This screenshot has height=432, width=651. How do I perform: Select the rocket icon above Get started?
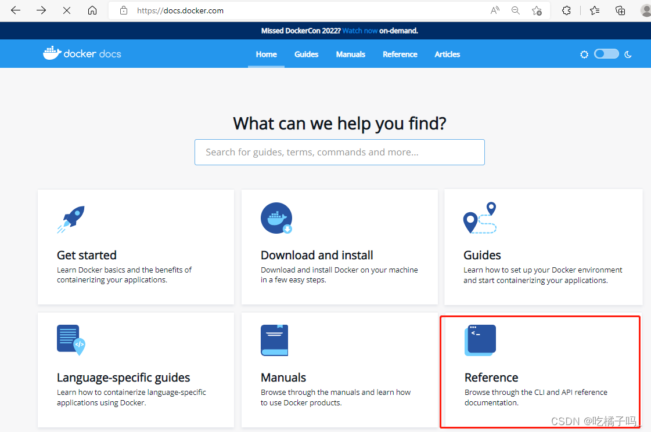tap(71, 219)
